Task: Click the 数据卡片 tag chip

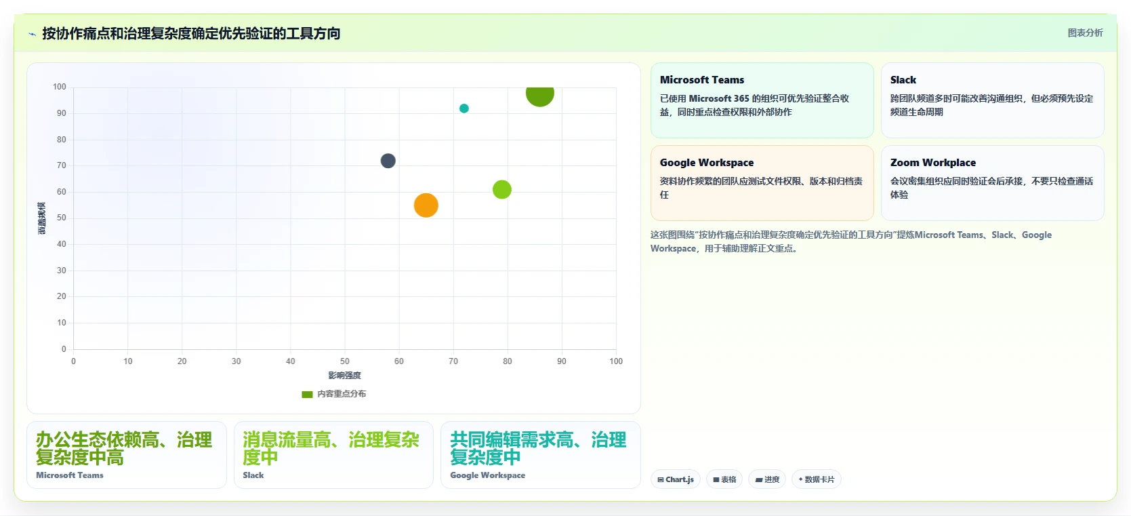Action: 817,479
